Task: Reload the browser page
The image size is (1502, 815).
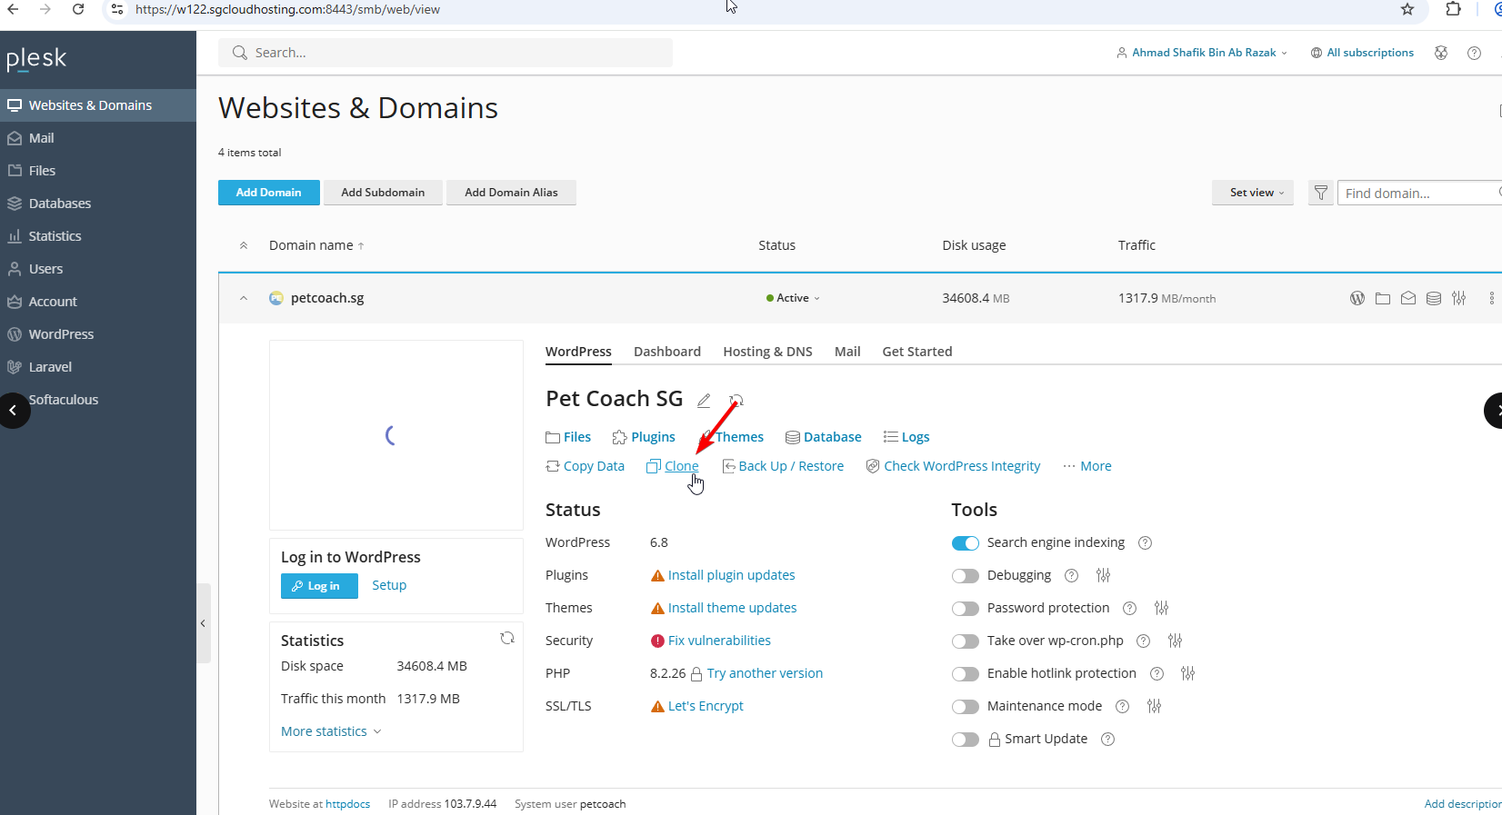Action: point(78,9)
